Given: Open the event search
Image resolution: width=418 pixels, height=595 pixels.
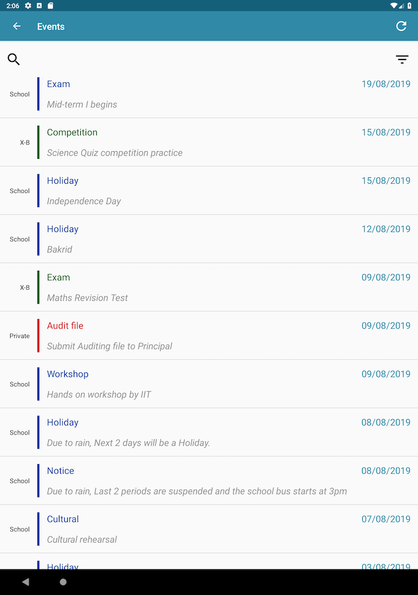Looking at the screenshot, I should tap(14, 59).
